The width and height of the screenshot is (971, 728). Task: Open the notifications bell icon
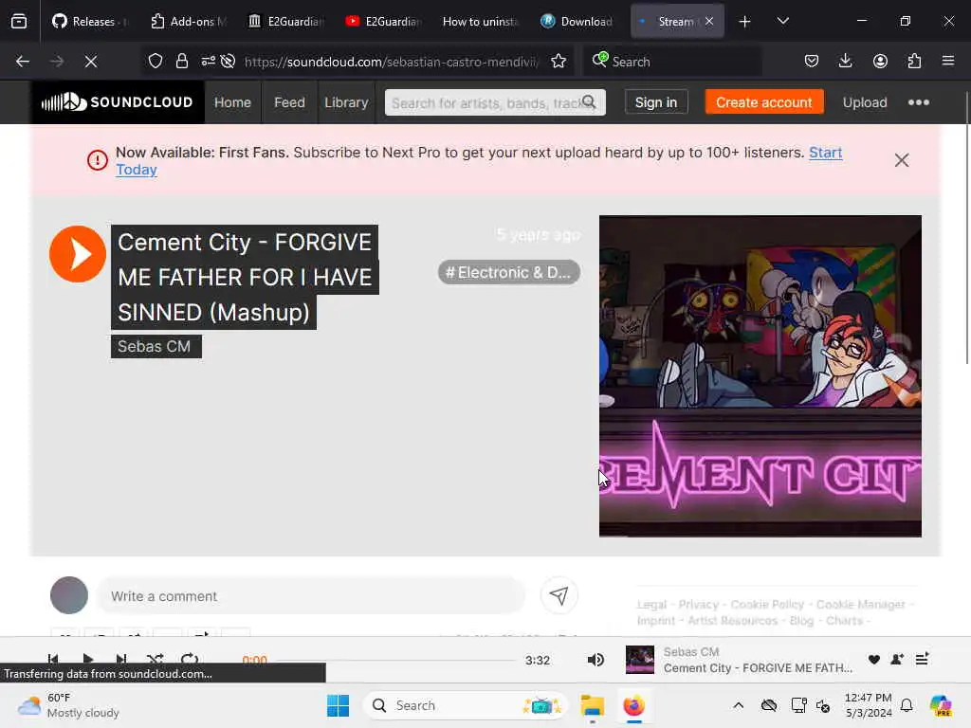tap(907, 705)
